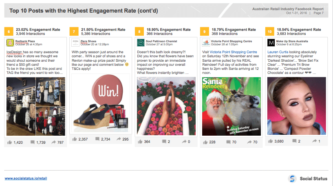Click the orange rank 6 badge
The width and height of the screenshot is (333, 186).
coord(9,32)
